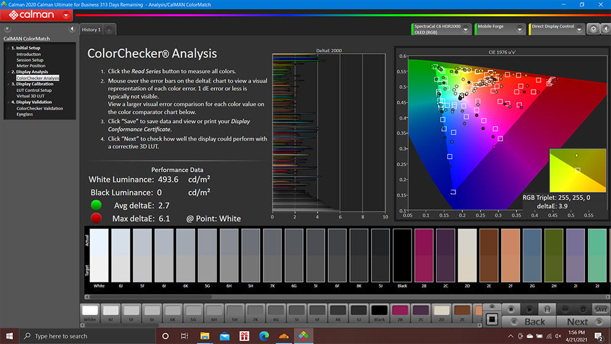Click the 2F peach comparator patch
This screenshot has width=611, height=344.
tap(510, 255)
